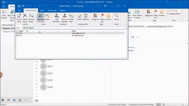Switch to Mail in navigation bar
Screen dimensions: 189x106
click(3, 100)
